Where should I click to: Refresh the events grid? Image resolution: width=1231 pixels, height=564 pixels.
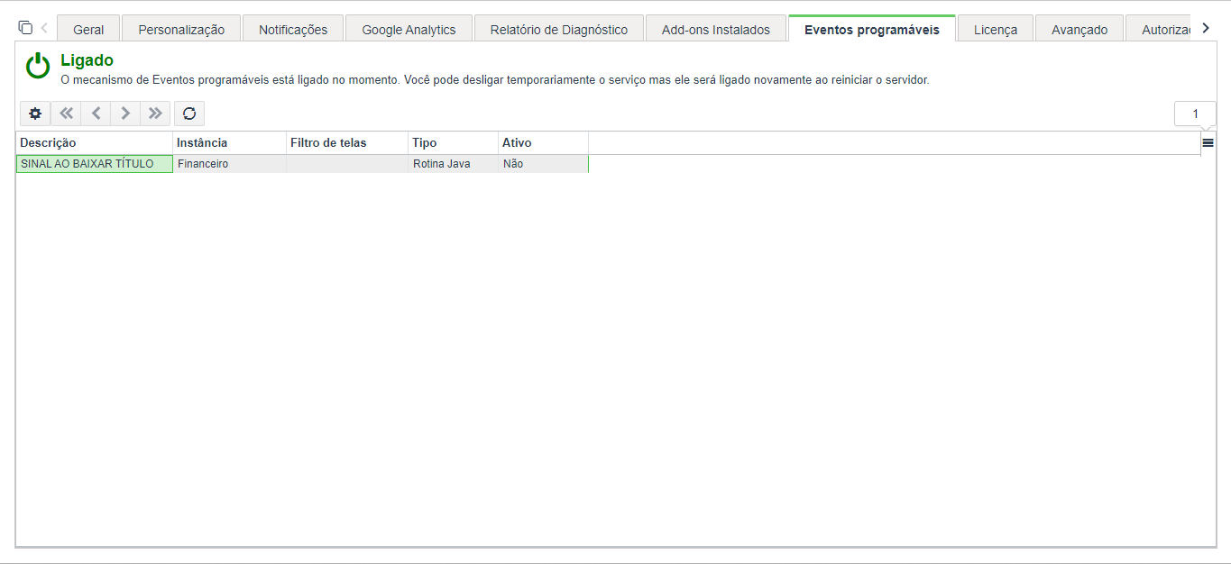pos(189,114)
